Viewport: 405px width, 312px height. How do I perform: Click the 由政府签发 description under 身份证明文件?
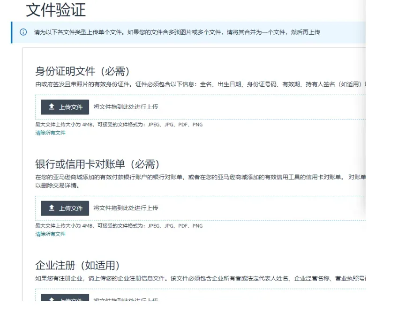[200, 84]
